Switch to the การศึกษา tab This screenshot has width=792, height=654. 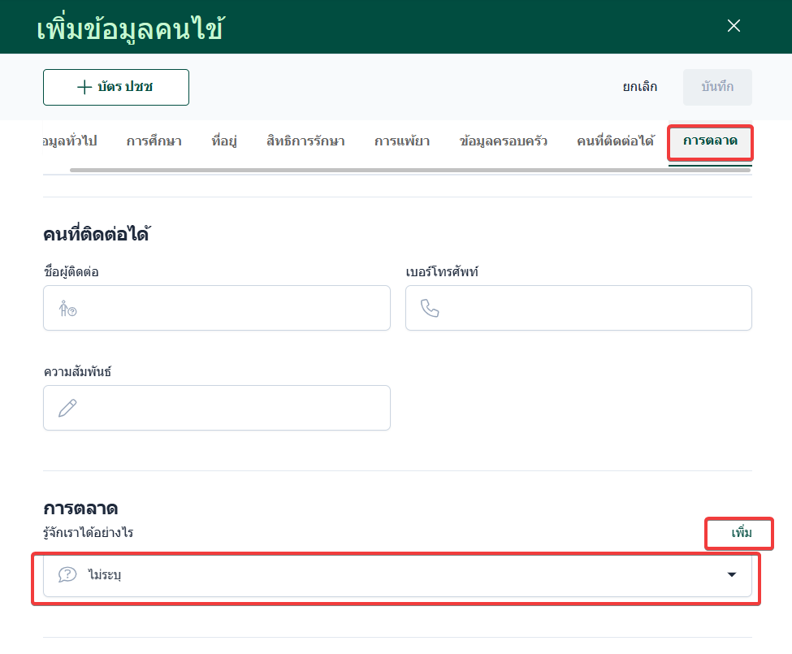tap(154, 141)
